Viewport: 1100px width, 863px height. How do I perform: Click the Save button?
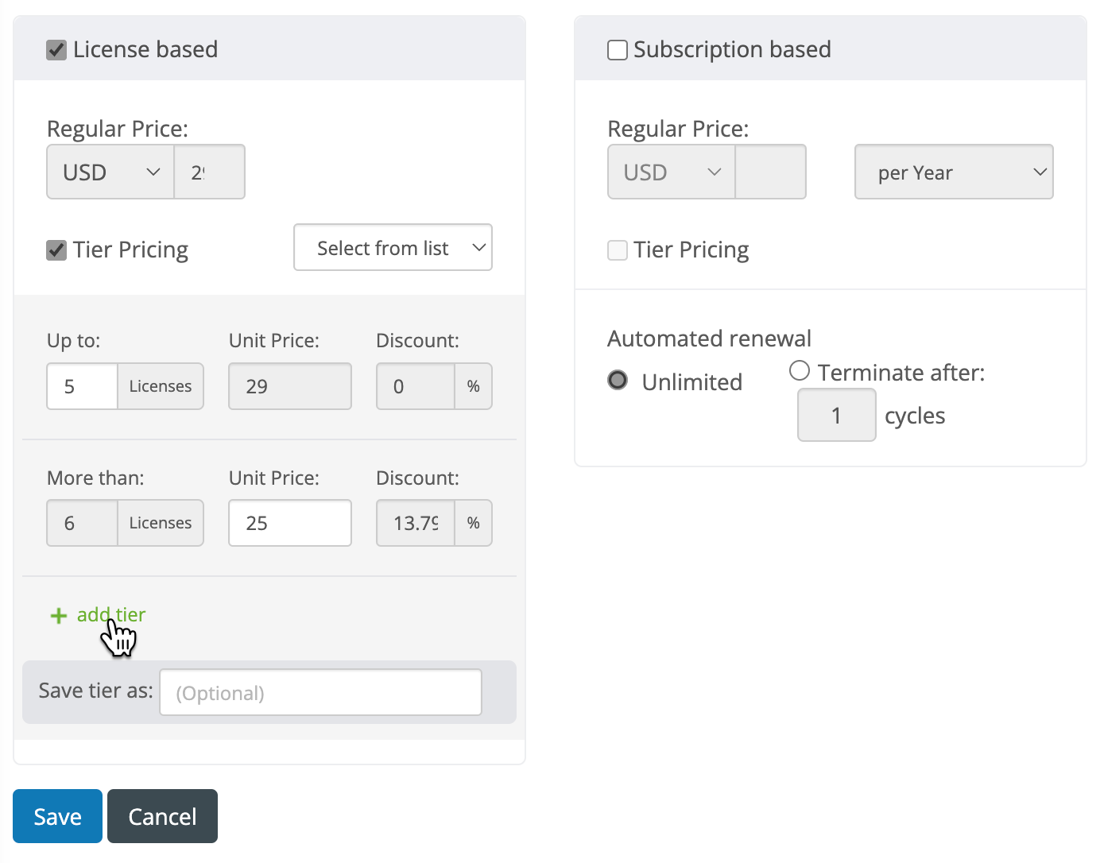tap(57, 816)
